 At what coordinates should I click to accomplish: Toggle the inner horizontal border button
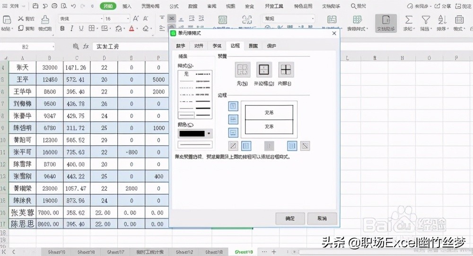click(x=234, y=119)
